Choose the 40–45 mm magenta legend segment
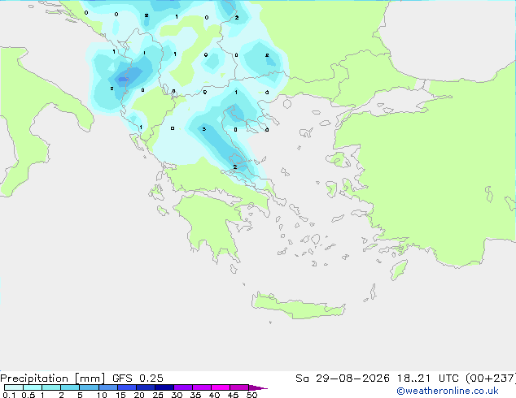Image resolution: width=516 pixels, height=398 pixels. (x=221, y=387)
